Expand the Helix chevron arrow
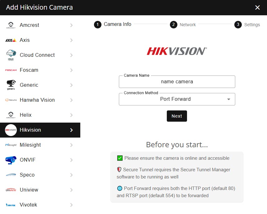 pos(72,115)
